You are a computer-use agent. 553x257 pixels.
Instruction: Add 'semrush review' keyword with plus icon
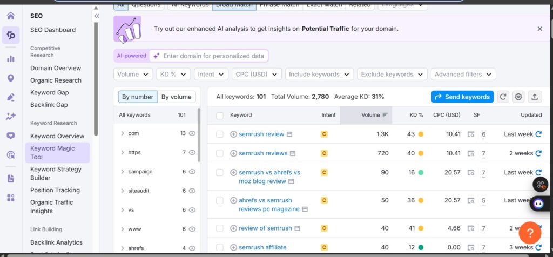tap(233, 134)
